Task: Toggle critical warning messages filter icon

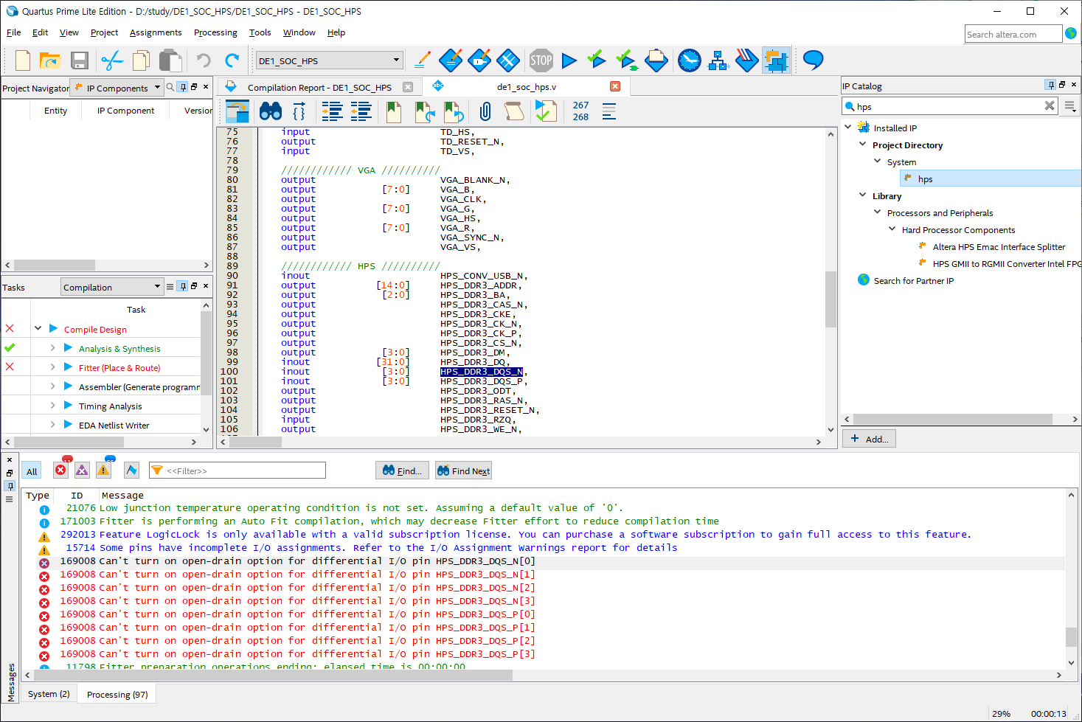Action: (x=82, y=470)
